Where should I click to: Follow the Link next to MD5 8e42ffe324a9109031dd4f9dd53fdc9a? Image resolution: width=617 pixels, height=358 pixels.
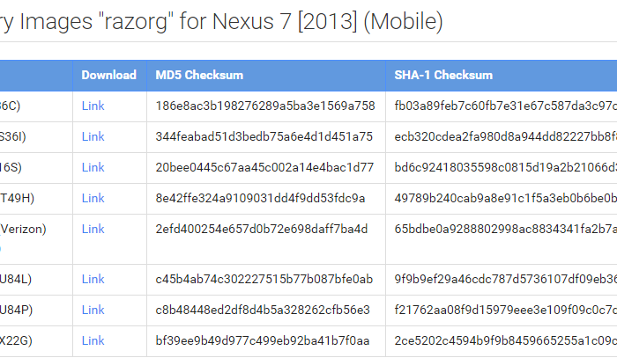click(x=93, y=198)
